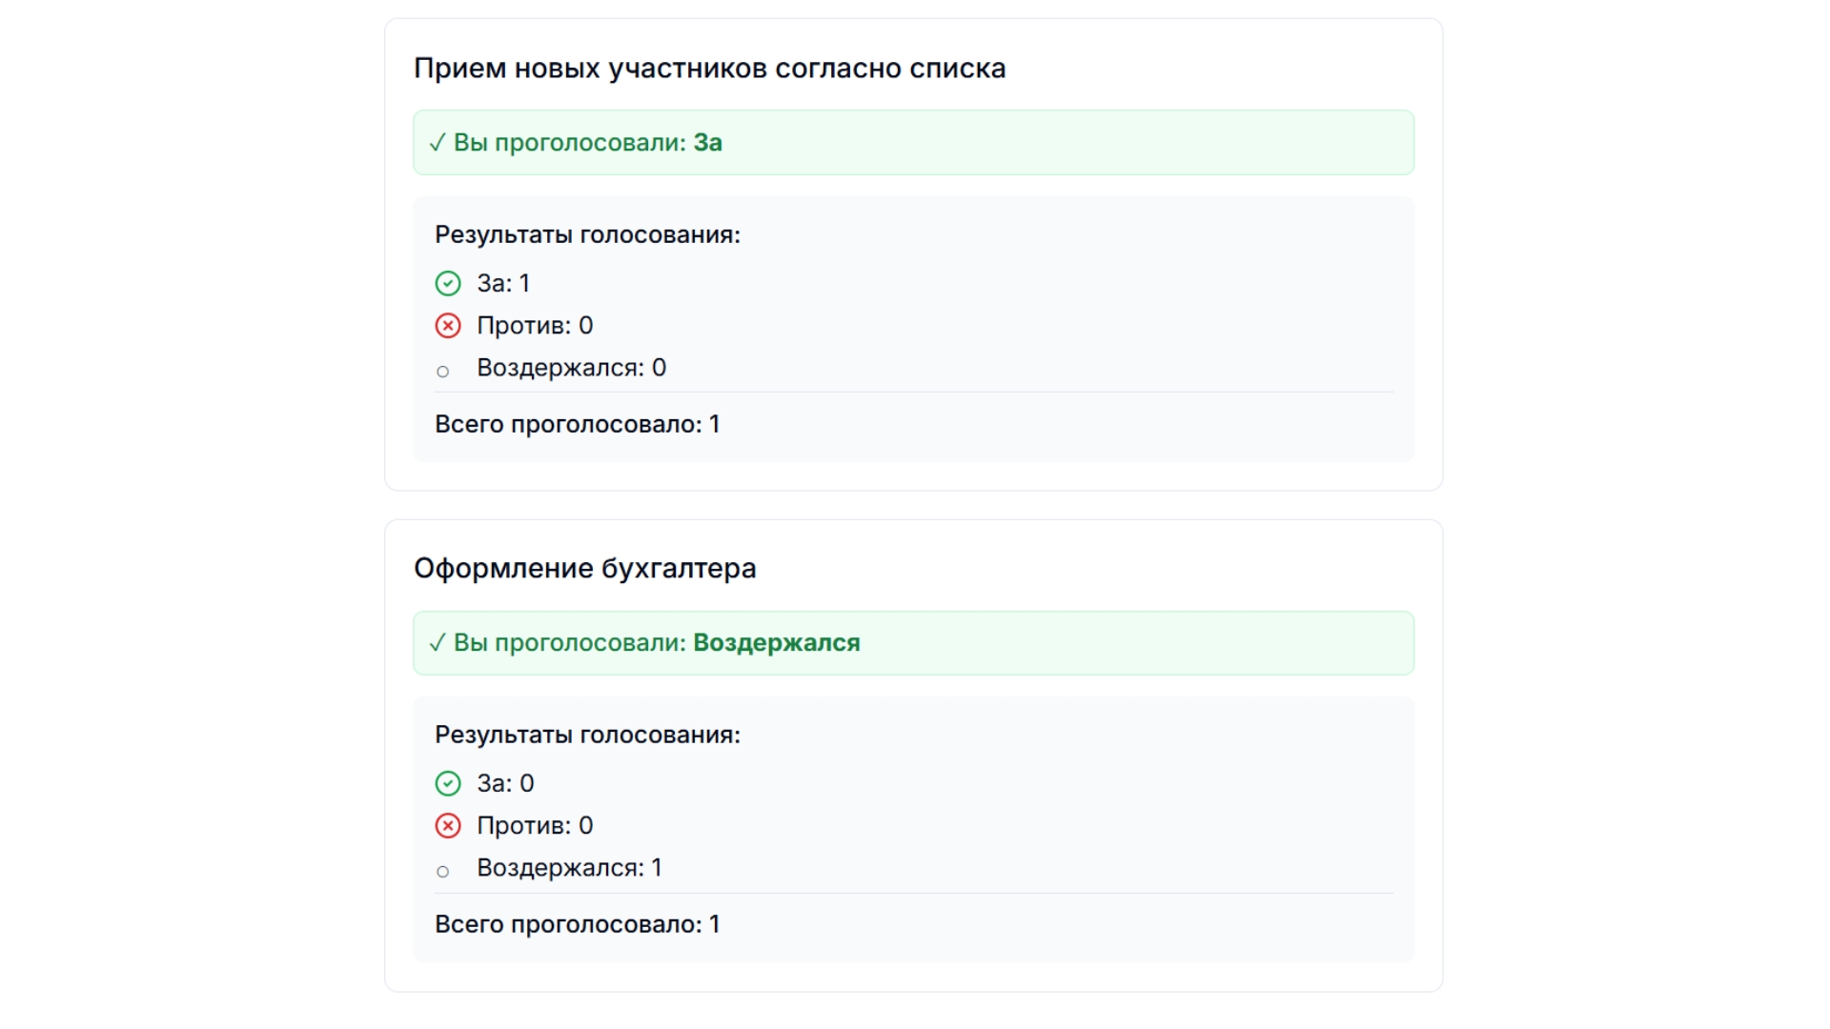Select the "Воздержался" option in the first poll
This screenshot has width=1830, height=1029.
click(x=570, y=368)
